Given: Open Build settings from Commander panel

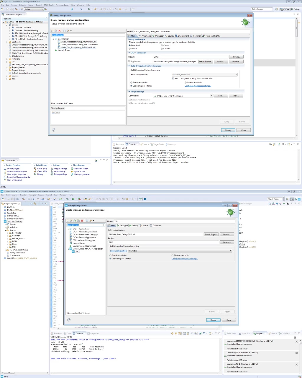Looking at the screenshot, I should point(58,172).
